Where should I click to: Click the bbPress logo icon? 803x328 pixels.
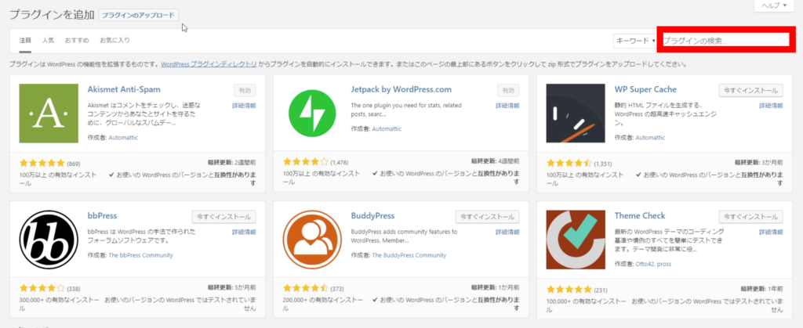49,240
